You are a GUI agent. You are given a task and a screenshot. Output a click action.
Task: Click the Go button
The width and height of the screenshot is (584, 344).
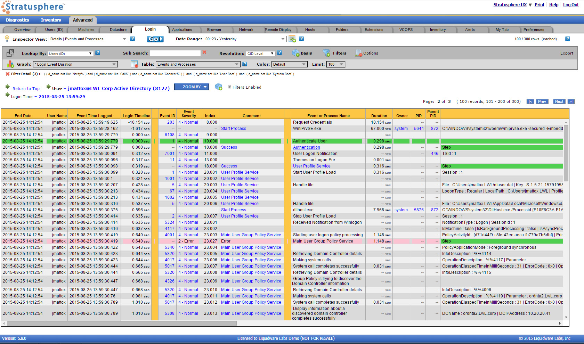pyautogui.click(x=155, y=39)
